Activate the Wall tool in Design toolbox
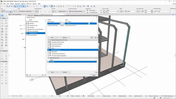Viewport: 176px width, 99px height. click(x=2, y=21)
